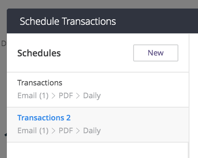Click the New schedule button
The height and width of the screenshot is (158, 198).
point(156,53)
